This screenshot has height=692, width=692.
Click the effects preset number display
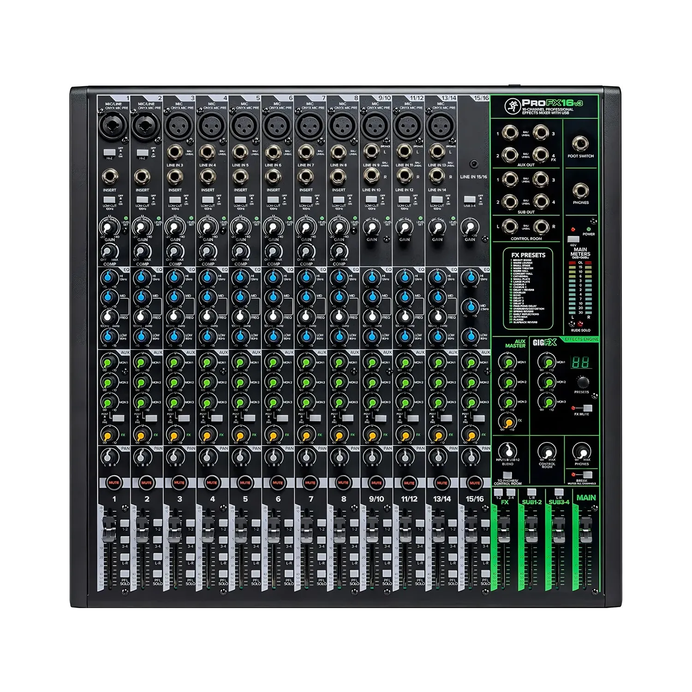[x=580, y=363]
